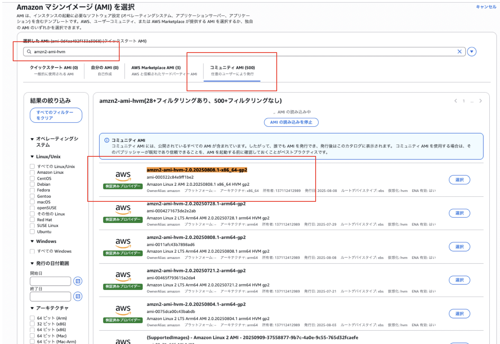Check the All Windows filter
This screenshot has height=344, width=500.
(32, 251)
